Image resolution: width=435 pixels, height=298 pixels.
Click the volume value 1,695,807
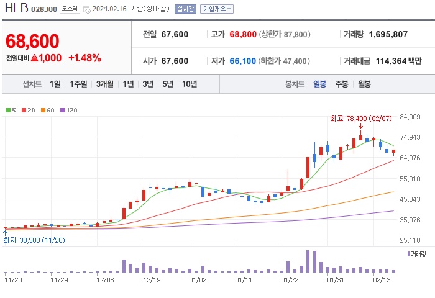click(x=388, y=34)
